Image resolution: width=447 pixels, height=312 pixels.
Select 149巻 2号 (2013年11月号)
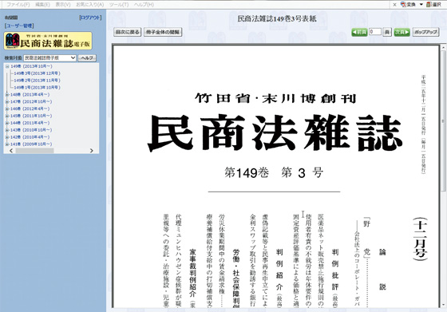coord(37,81)
